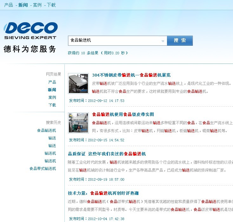Open 下载 in the top navigation
The image size is (233, 222).
51,5
